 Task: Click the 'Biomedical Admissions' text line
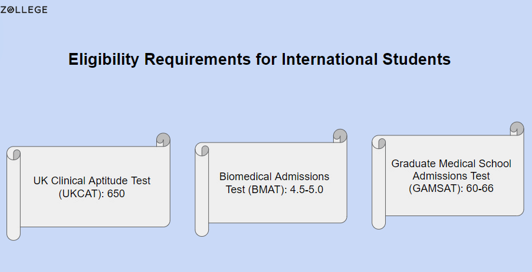274,177
